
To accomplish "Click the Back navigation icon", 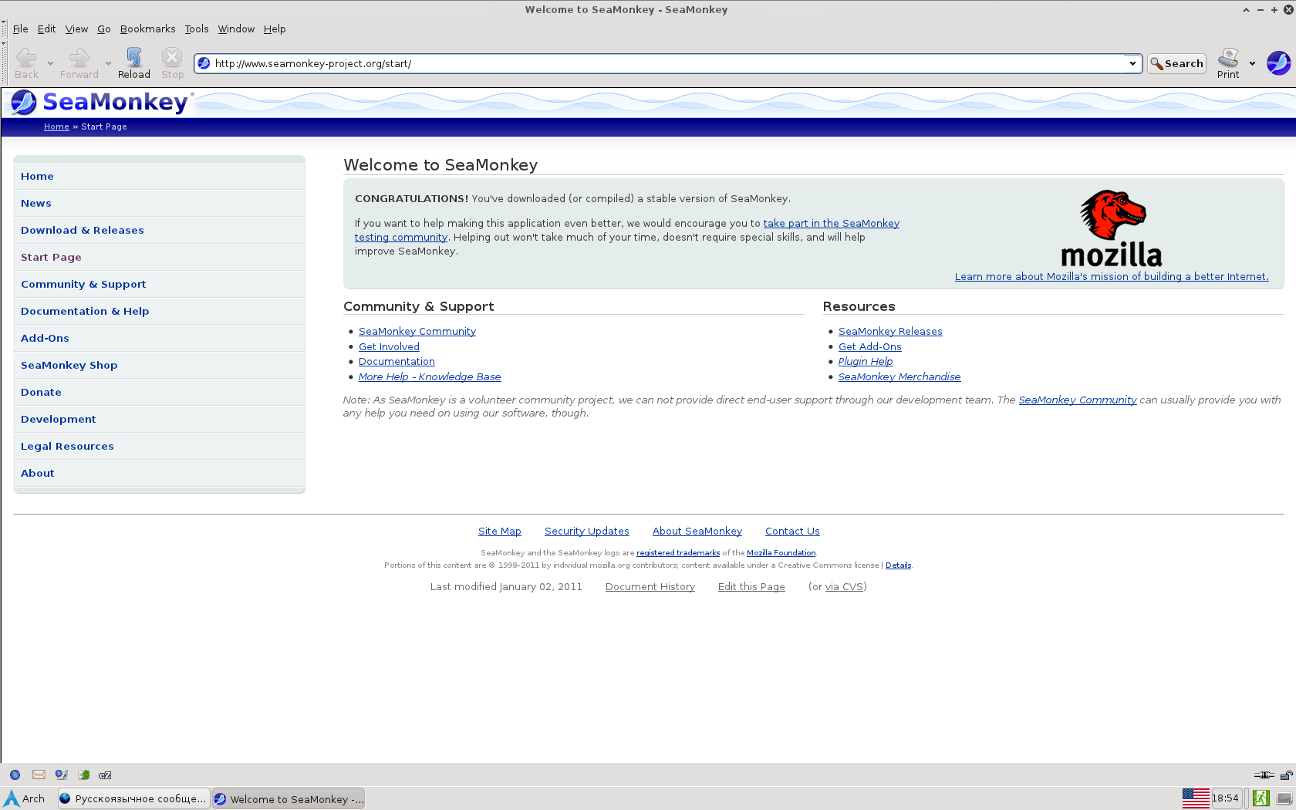I will pyautogui.click(x=26, y=58).
